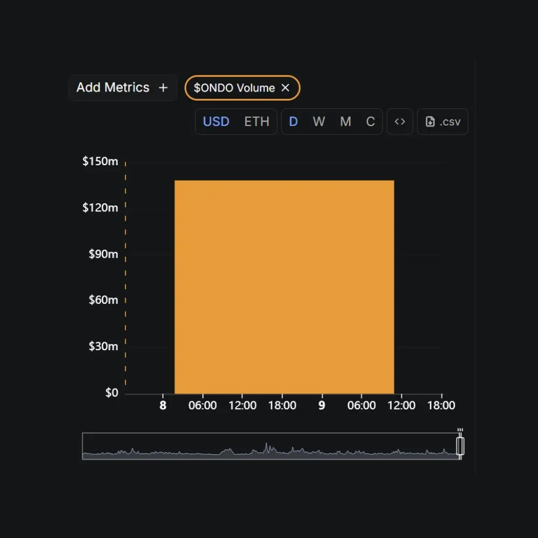538x538 pixels.
Task: Click the Add Metrics button
Action: tap(123, 88)
